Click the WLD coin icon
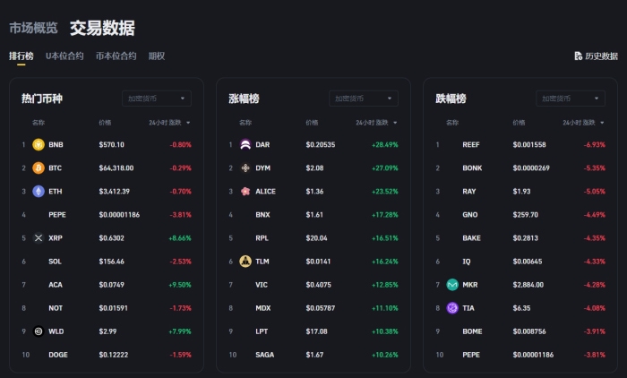The width and height of the screenshot is (627, 378). pyautogui.click(x=39, y=331)
